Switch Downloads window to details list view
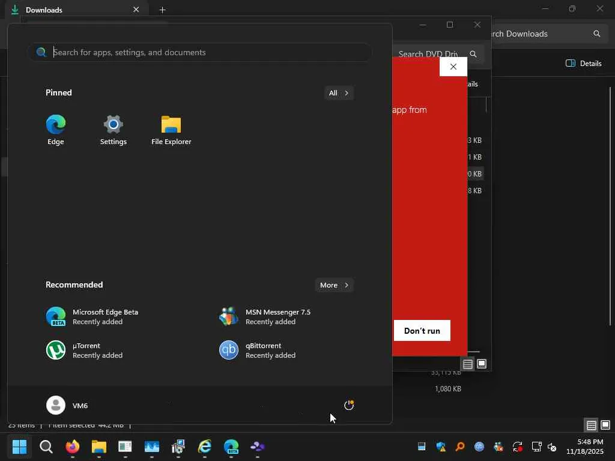This screenshot has height=461, width=615. pos(591,425)
